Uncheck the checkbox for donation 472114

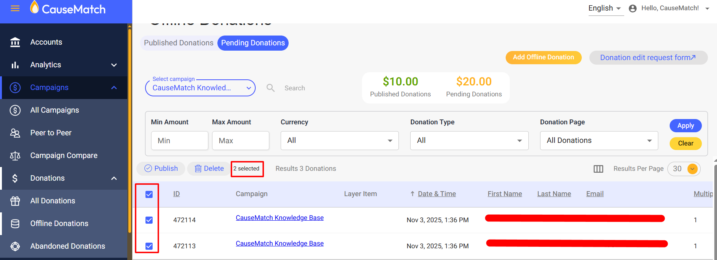149,220
